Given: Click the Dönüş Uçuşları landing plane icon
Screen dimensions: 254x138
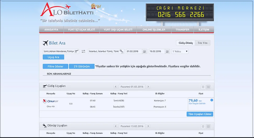Looking at the screenshot, I should pos(45,125).
